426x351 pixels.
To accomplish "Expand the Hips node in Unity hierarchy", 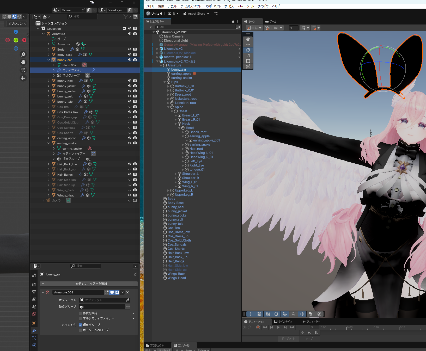I will click(165, 82).
